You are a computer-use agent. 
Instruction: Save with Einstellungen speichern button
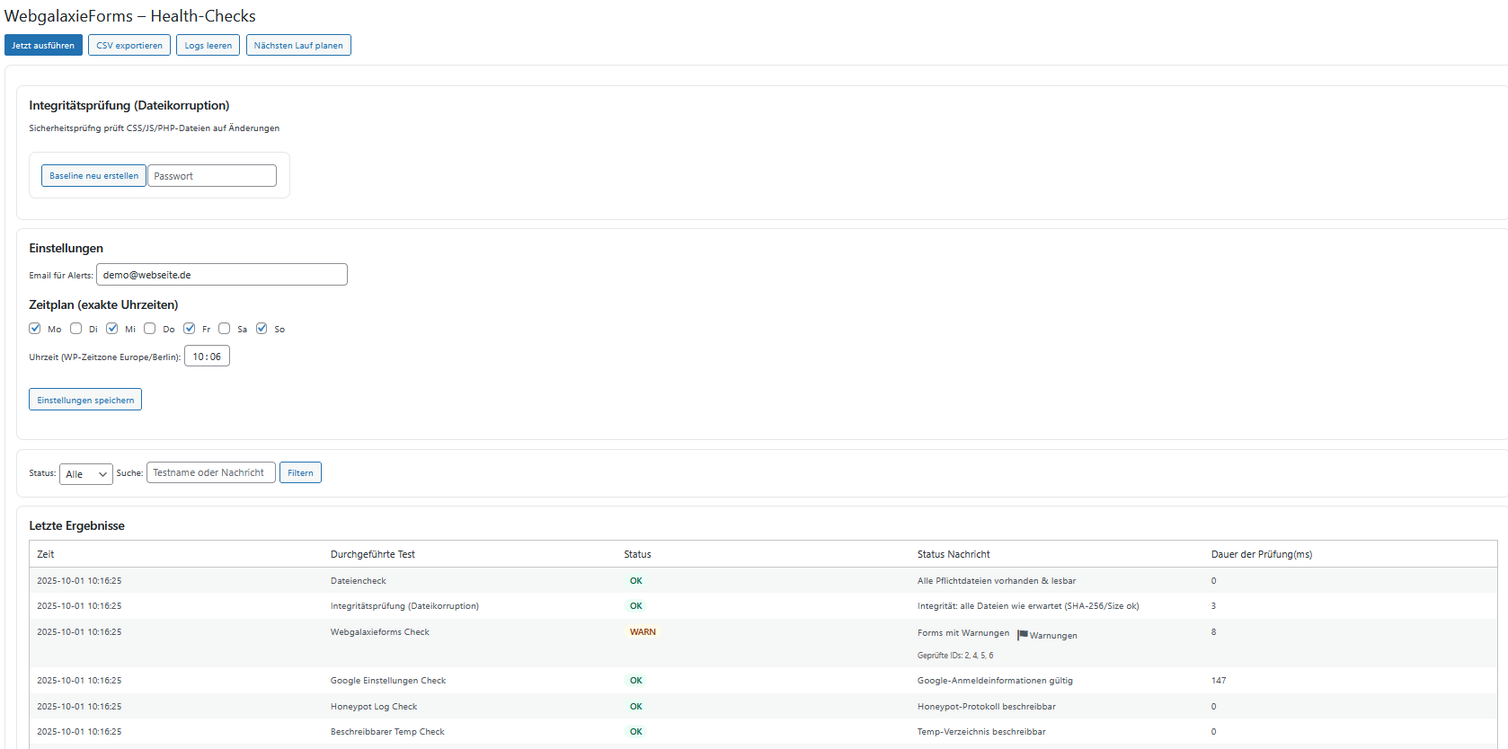click(x=85, y=400)
